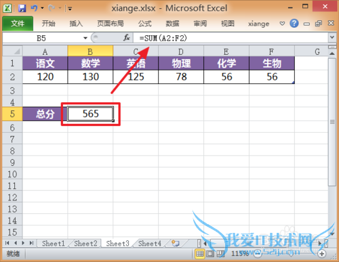Click the formula bar with =SUM(A2:F2)
The width and height of the screenshot is (339, 262).
tap(231, 38)
